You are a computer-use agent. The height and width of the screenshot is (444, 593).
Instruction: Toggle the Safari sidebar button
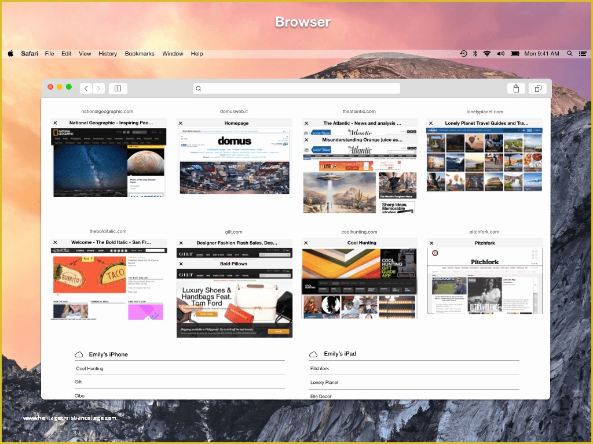coord(118,88)
